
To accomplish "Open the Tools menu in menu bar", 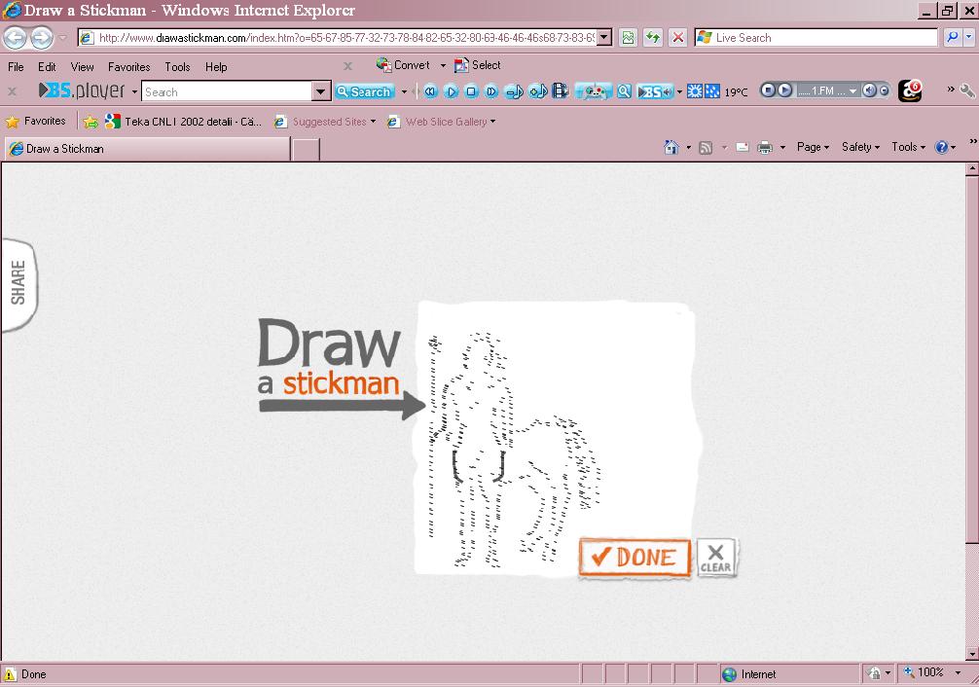I will click(x=177, y=67).
